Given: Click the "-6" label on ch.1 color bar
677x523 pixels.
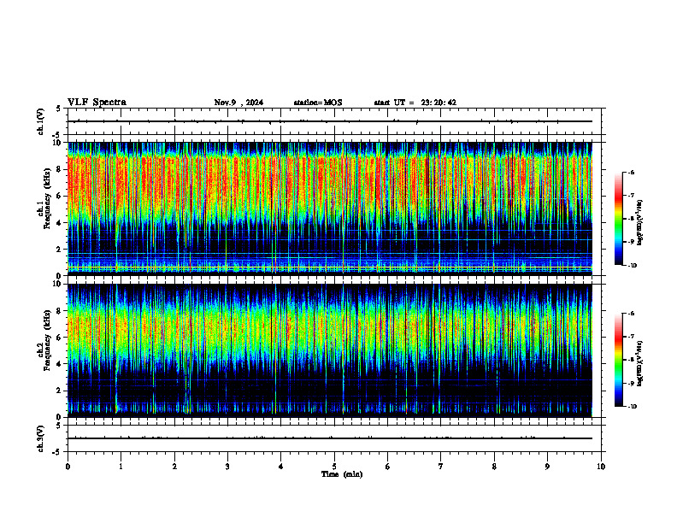Looking at the screenshot, I should tap(631, 172).
